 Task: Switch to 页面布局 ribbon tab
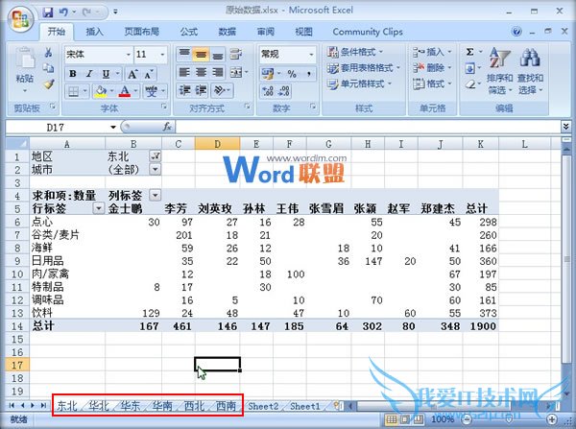[x=141, y=32]
